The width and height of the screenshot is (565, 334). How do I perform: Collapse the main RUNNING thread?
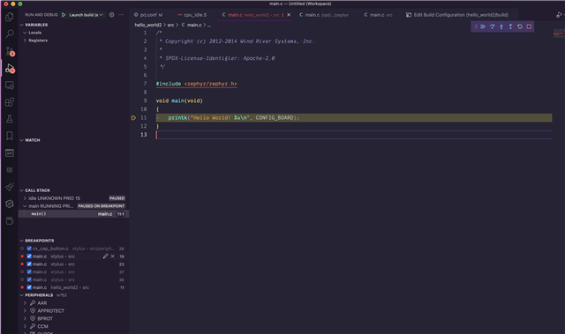[25, 206]
